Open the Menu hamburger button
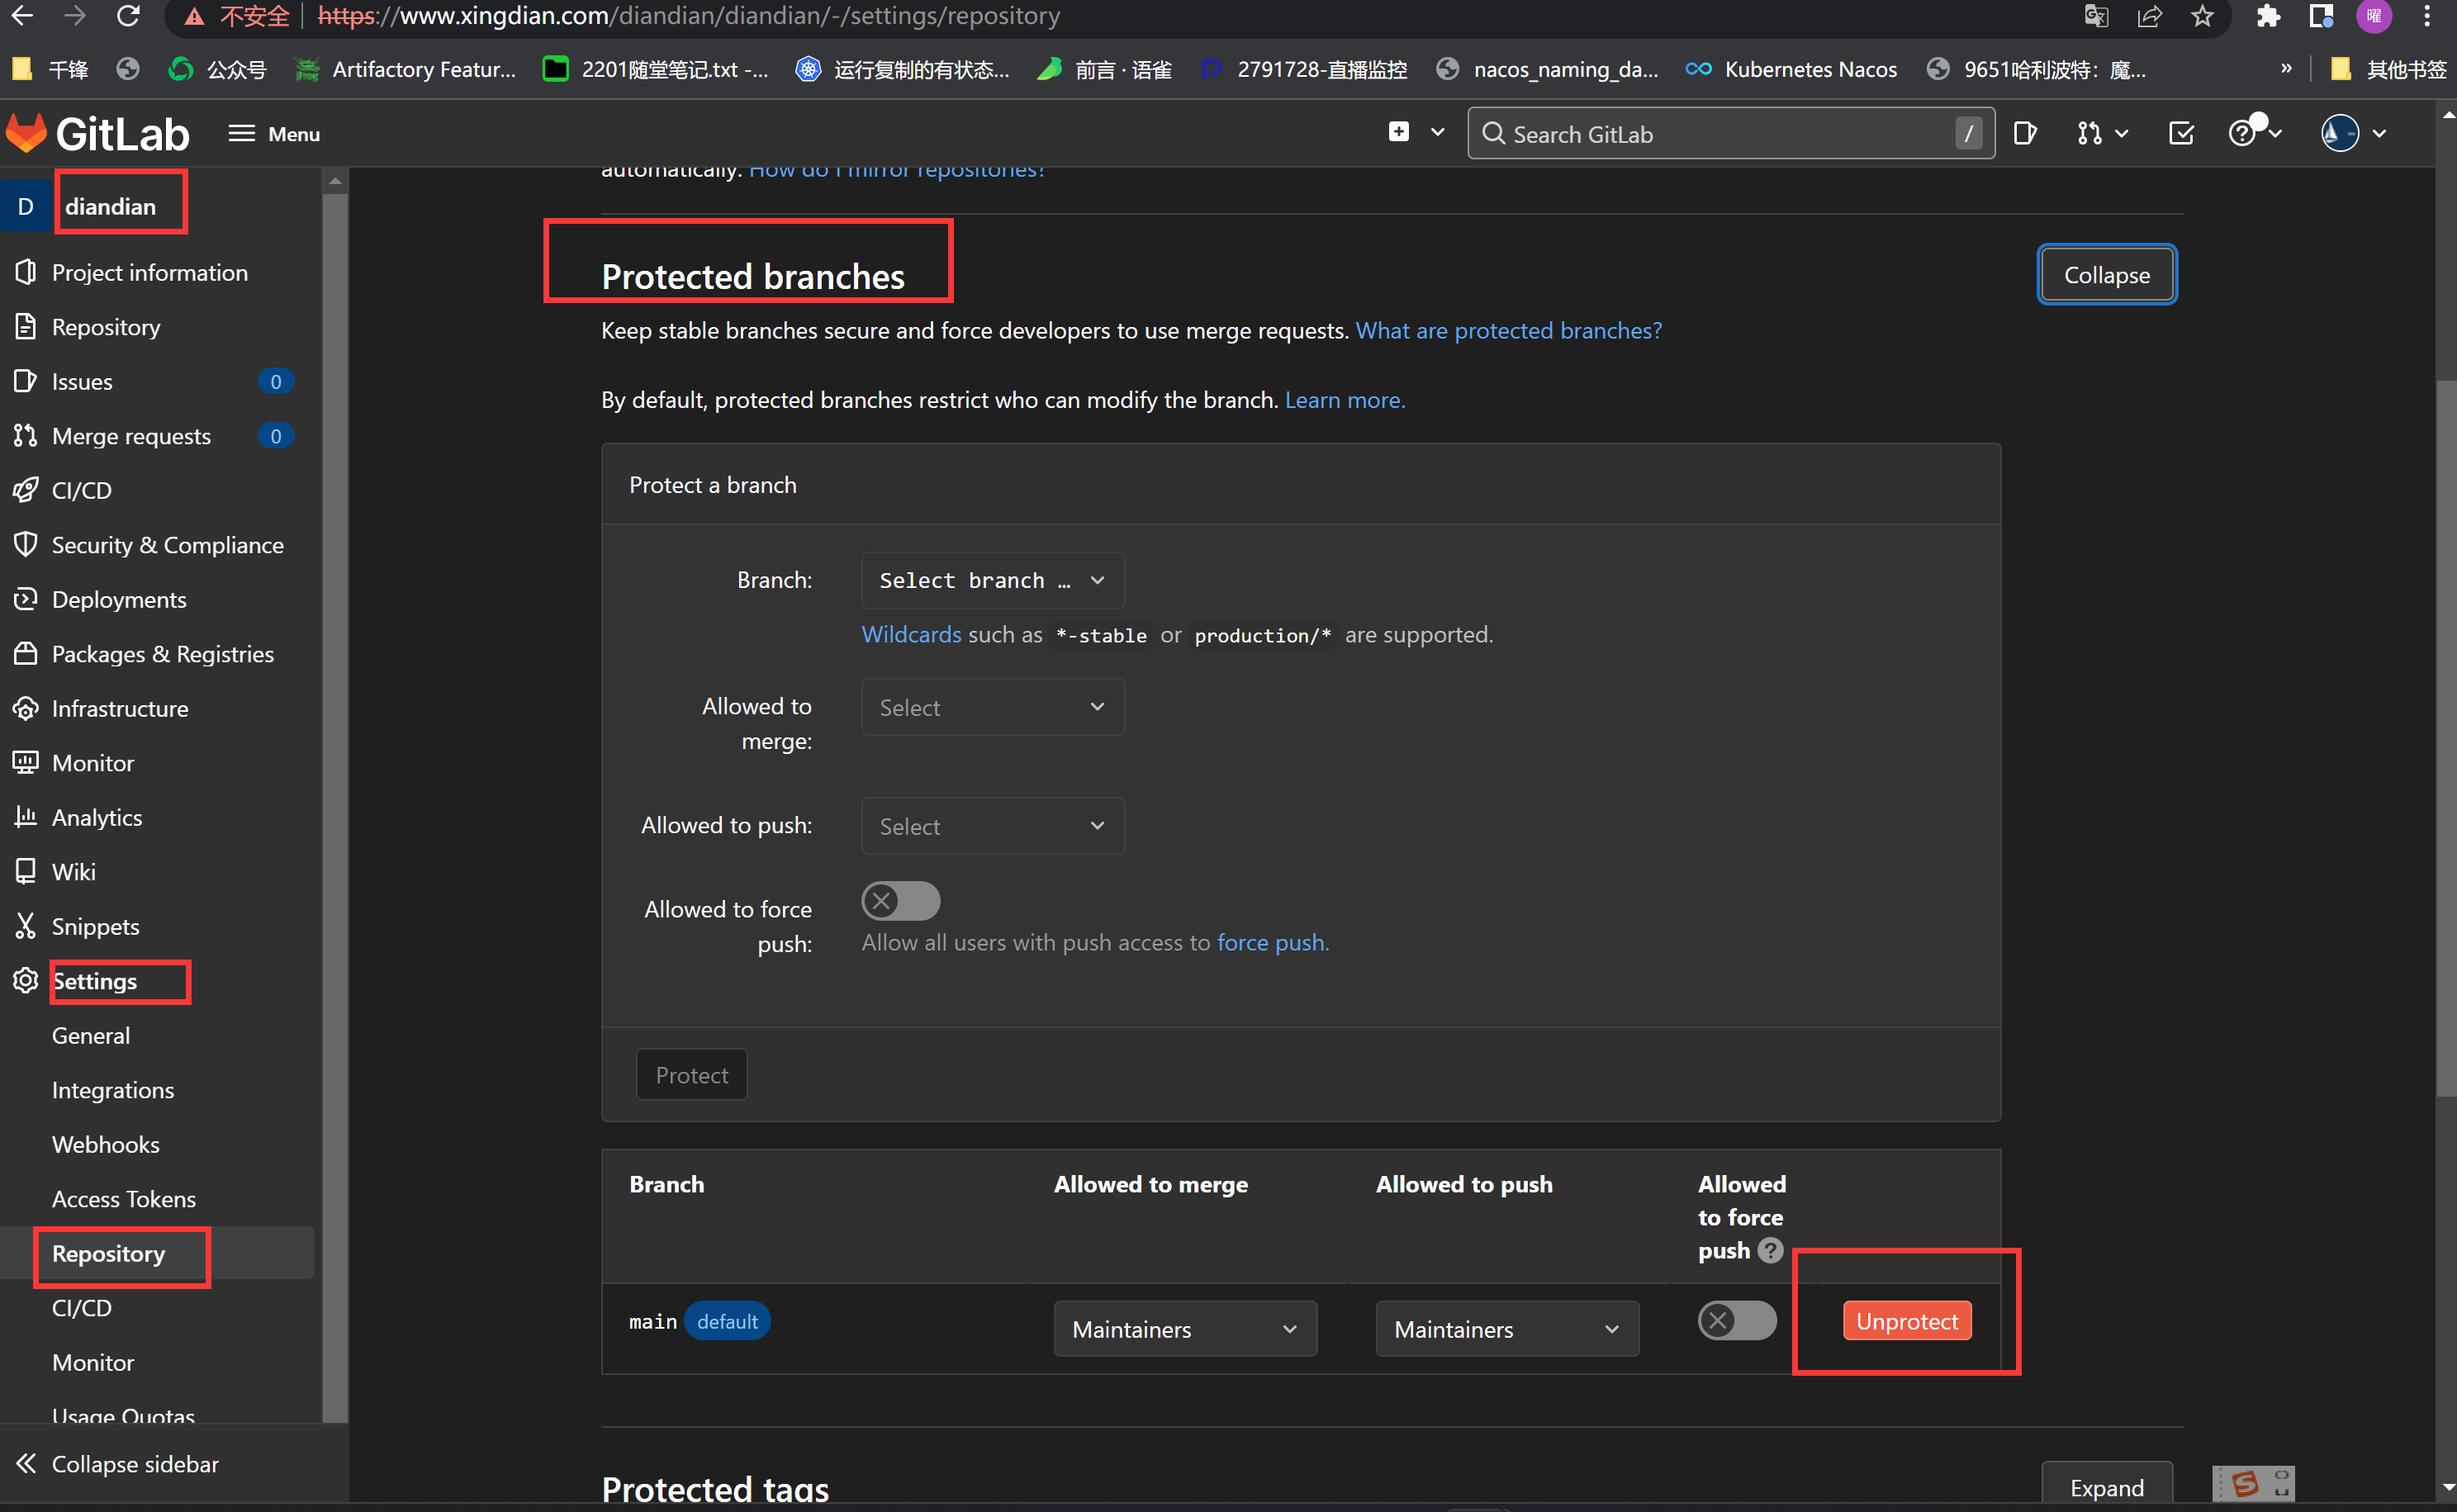The height and width of the screenshot is (1512, 2457). [273, 133]
